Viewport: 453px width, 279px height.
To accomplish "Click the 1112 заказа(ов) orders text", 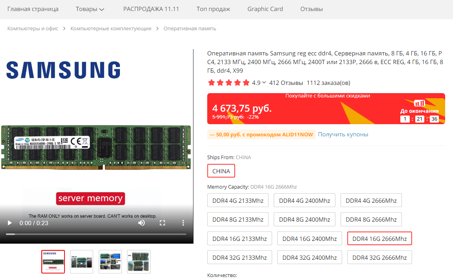I will (x=328, y=83).
